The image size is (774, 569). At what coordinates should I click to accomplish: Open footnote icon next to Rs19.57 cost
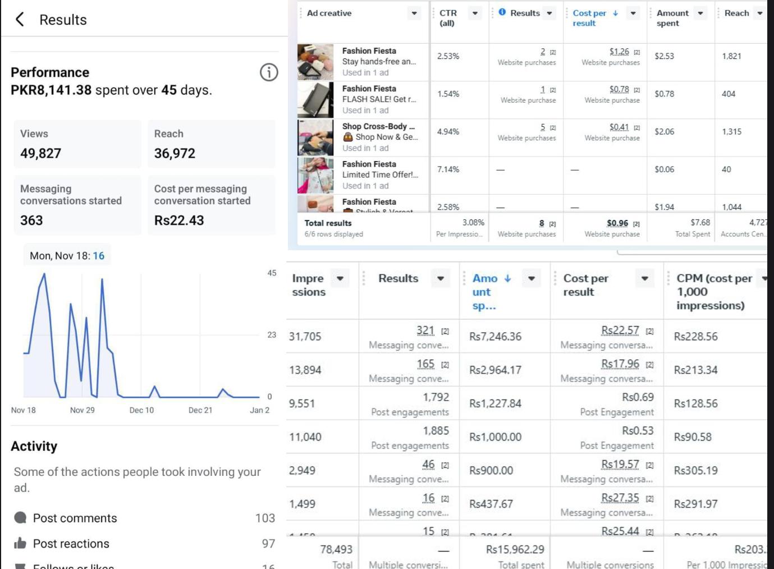tap(650, 465)
